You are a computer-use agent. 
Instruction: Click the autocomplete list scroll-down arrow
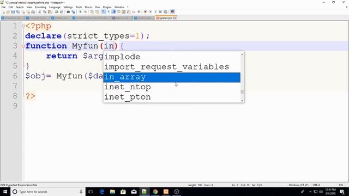[x=242, y=100]
